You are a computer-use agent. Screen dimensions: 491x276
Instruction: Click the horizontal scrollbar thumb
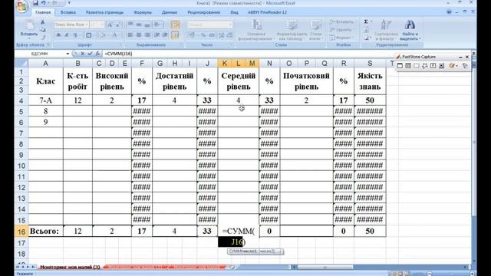pyautogui.click(x=325, y=267)
